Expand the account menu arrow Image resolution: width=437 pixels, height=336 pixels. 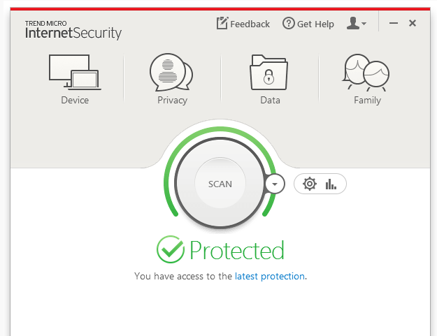[x=364, y=24]
